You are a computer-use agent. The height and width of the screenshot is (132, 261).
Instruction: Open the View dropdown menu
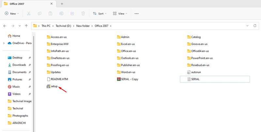[120, 14]
